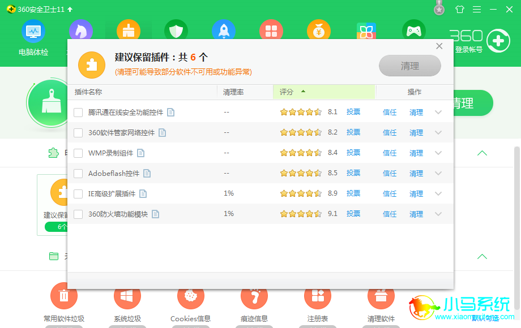
Task: Click the upgrade arrow next to 360安全卫士11
Action: [x=70, y=9]
